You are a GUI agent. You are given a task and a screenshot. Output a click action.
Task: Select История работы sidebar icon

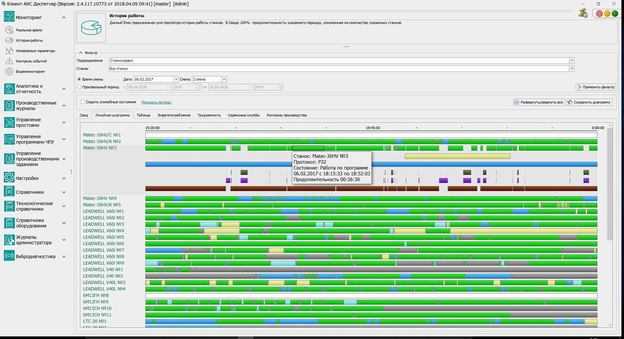[x=9, y=40]
